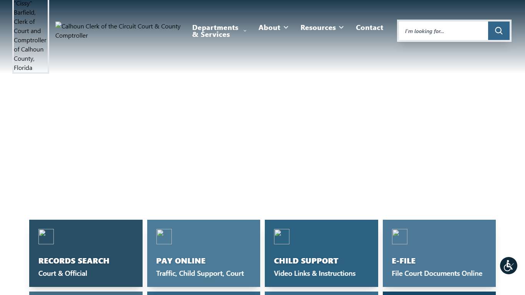Click the Child Support tile icon

click(282, 237)
